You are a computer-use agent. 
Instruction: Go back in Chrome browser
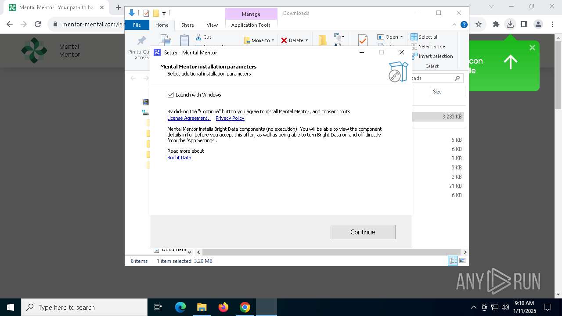10,24
